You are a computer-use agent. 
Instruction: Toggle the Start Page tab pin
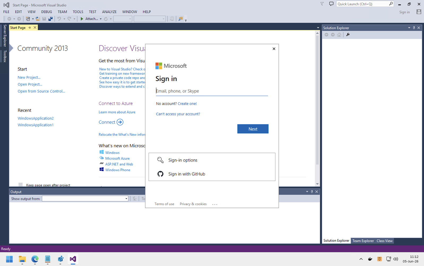coord(30,28)
